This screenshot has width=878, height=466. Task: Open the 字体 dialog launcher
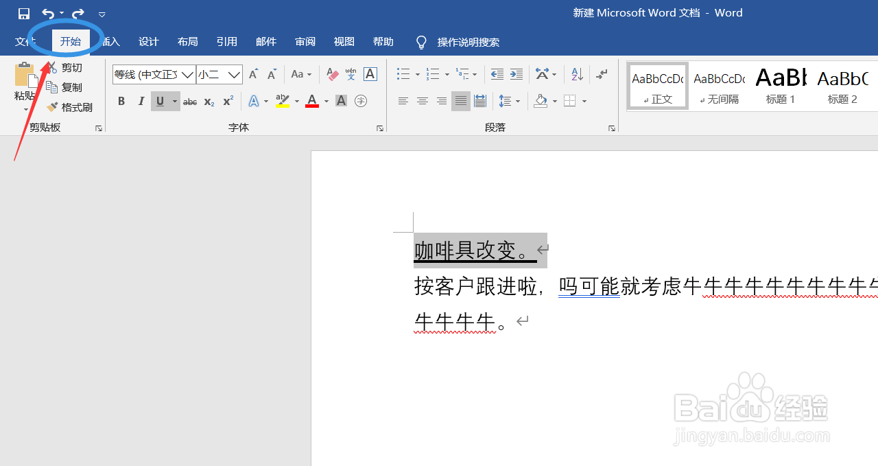(379, 128)
